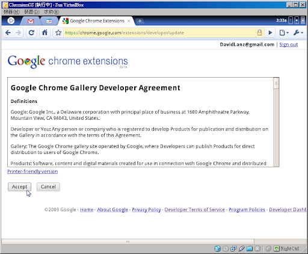The image size is (308, 254).
Task: Switch to the Gmail tab
Action: tap(31, 21)
